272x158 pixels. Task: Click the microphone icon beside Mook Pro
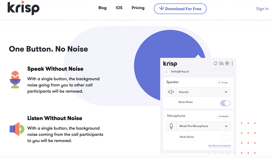click(x=171, y=126)
